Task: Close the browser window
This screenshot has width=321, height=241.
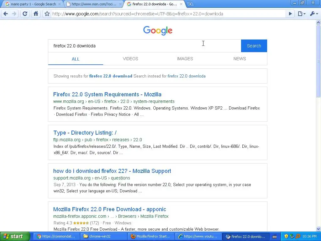Action: [x=313, y=3]
